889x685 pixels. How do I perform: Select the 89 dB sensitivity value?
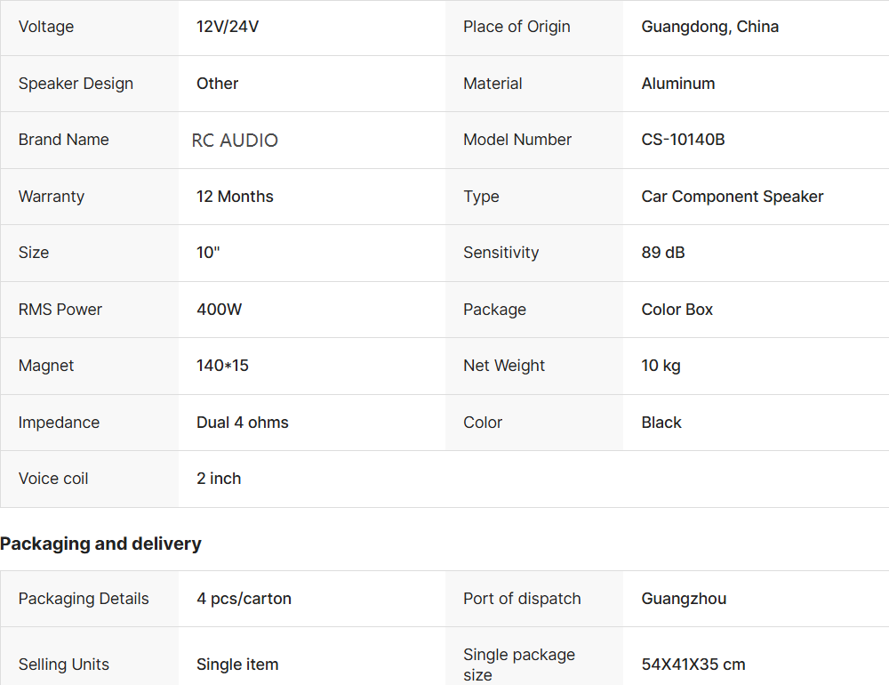pos(662,253)
